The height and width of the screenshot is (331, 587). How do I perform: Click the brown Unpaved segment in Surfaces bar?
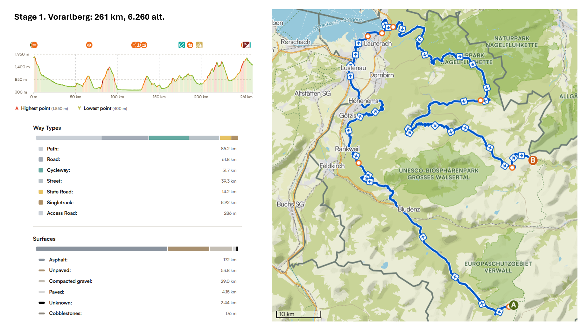click(x=188, y=249)
